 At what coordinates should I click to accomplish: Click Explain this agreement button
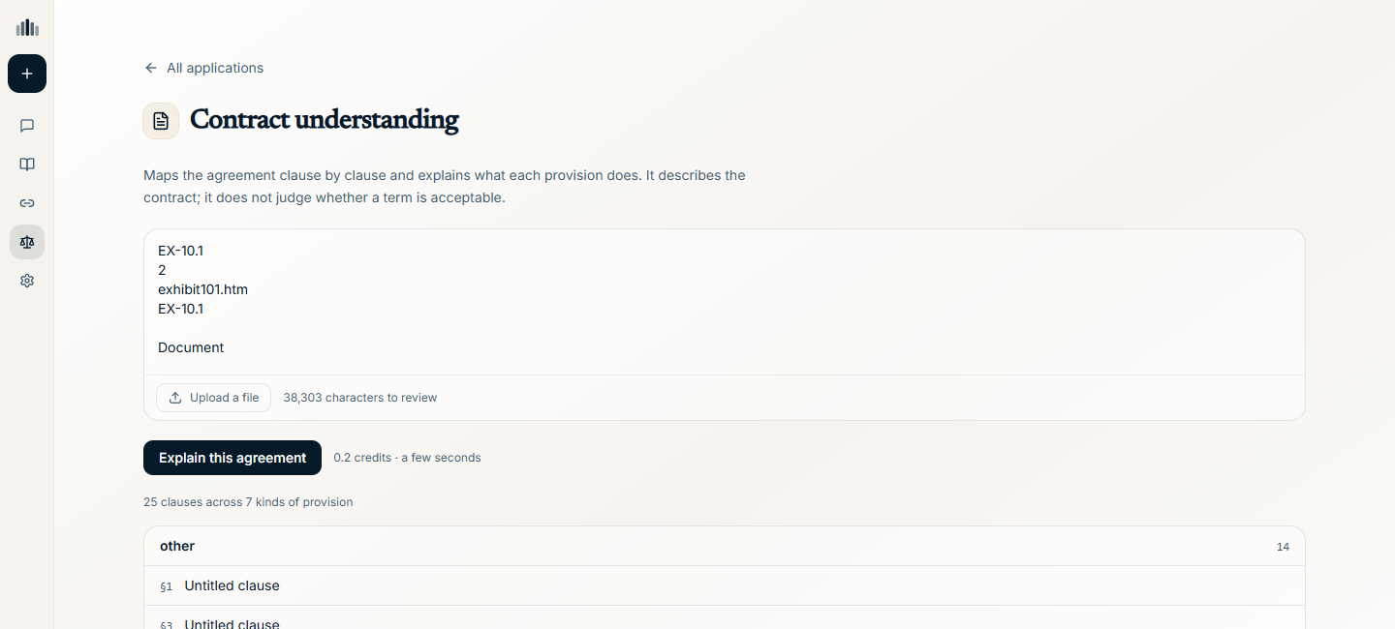(x=232, y=458)
